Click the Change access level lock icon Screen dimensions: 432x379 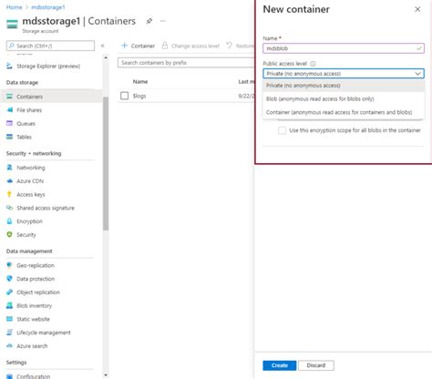[165, 46]
